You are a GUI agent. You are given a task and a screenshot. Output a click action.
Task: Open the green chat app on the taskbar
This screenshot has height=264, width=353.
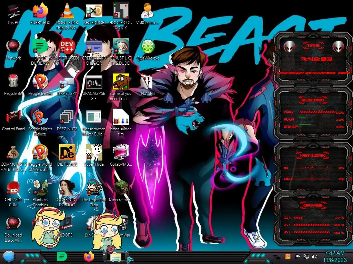[x=62, y=256]
